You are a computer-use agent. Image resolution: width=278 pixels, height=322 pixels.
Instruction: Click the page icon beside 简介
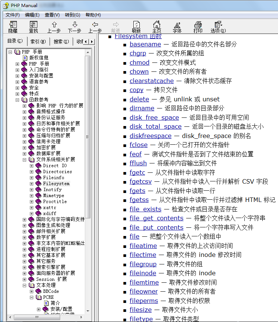coord(46,303)
